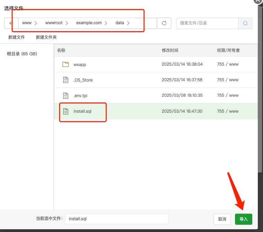The height and width of the screenshot is (232, 263).
Task: Click the green 导入 import button
Action: click(244, 219)
